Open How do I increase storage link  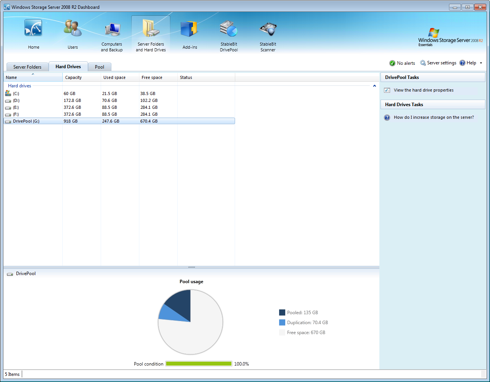[434, 117]
